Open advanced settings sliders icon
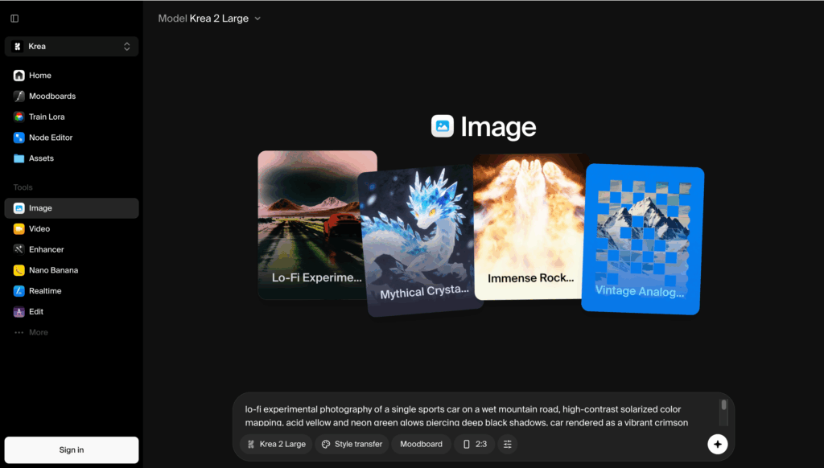Viewport: 824px width, 468px height. click(508, 445)
